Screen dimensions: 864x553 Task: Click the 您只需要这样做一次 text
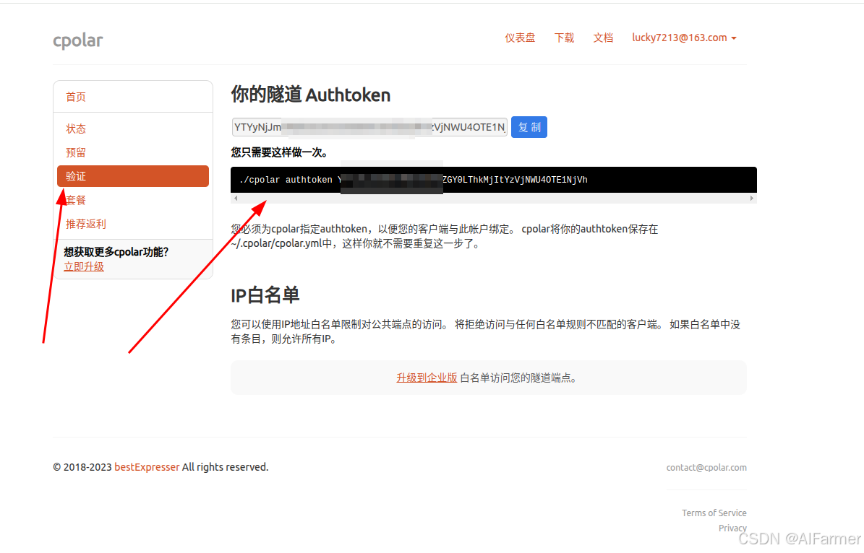coord(280,152)
